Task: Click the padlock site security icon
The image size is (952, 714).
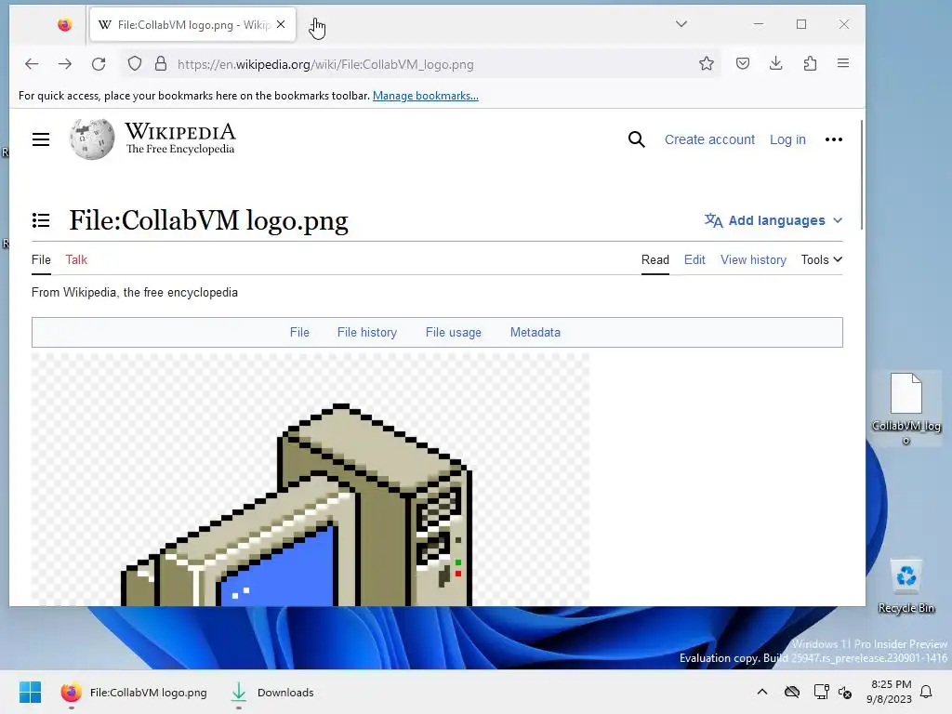Action: [x=161, y=64]
